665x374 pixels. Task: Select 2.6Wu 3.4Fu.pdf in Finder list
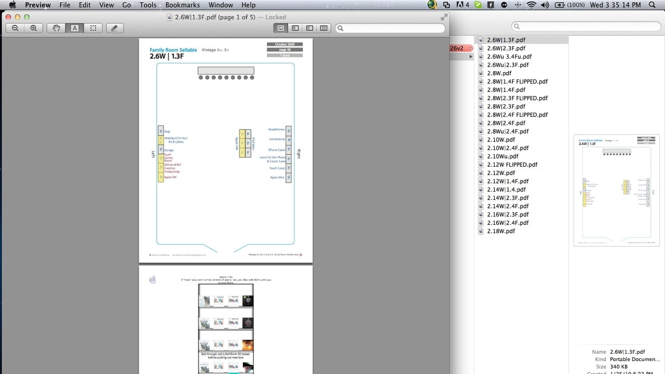coord(509,57)
